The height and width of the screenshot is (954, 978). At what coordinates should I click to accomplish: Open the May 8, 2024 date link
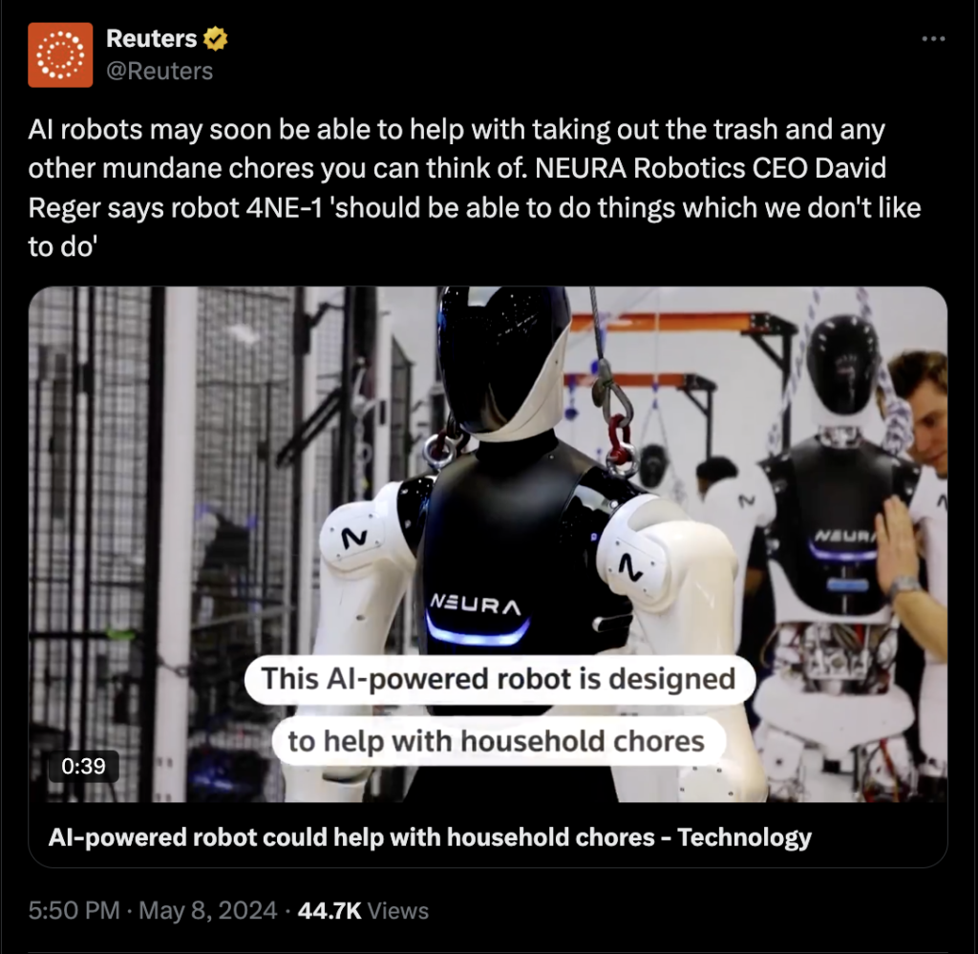[207, 910]
